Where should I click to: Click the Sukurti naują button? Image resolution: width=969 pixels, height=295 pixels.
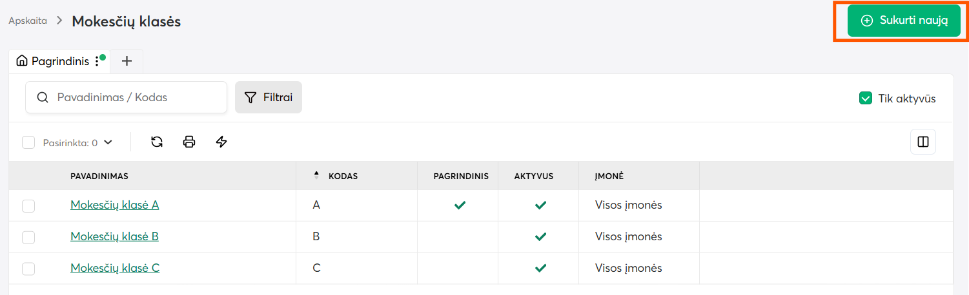(x=904, y=21)
